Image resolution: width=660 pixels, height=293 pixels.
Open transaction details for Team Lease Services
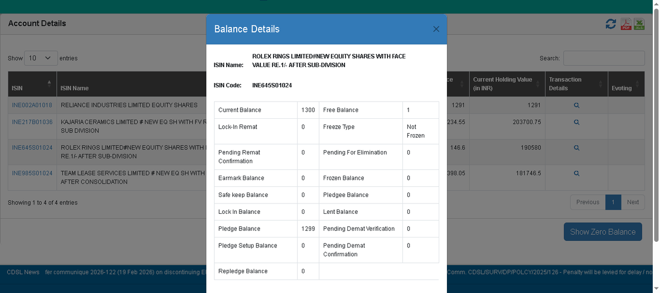point(577,173)
